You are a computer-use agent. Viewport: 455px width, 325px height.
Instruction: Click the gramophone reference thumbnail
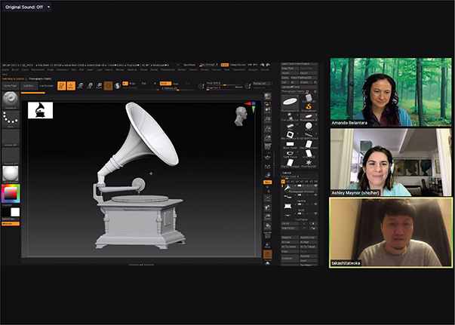pyautogui.click(x=40, y=111)
